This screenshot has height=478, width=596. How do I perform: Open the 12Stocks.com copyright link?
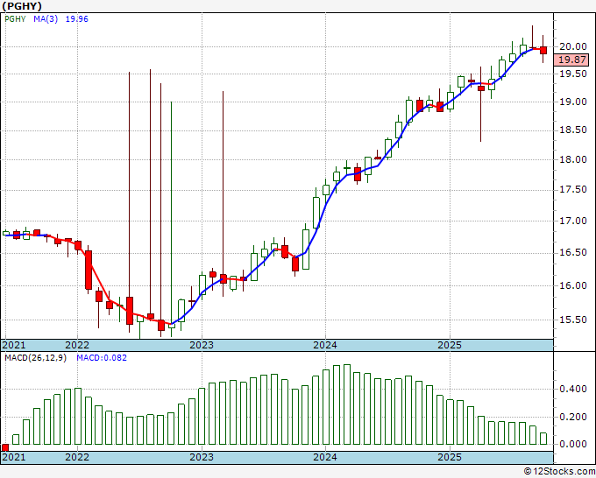click(x=559, y=472)
